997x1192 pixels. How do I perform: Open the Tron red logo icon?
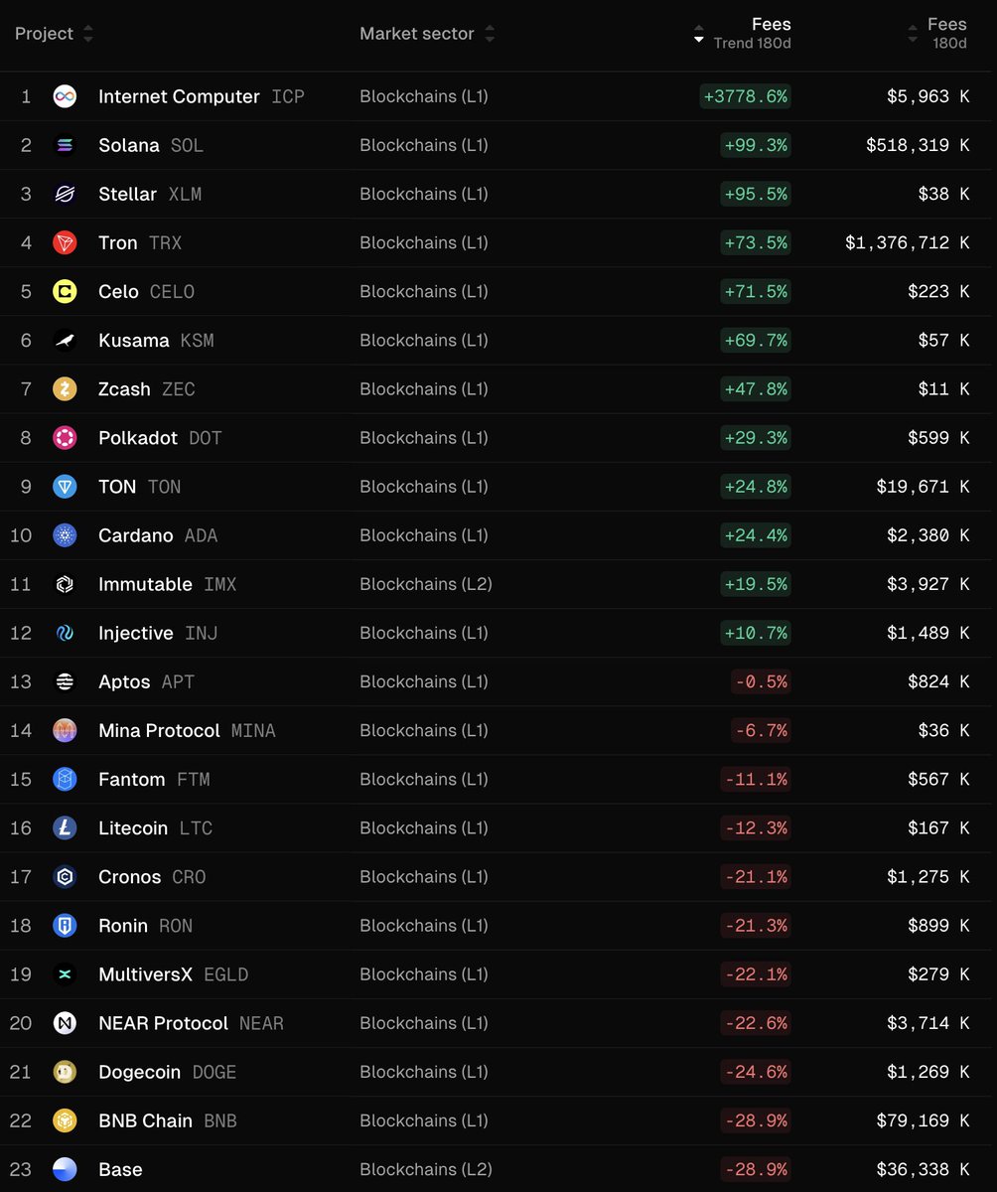[x=65, y=242]
